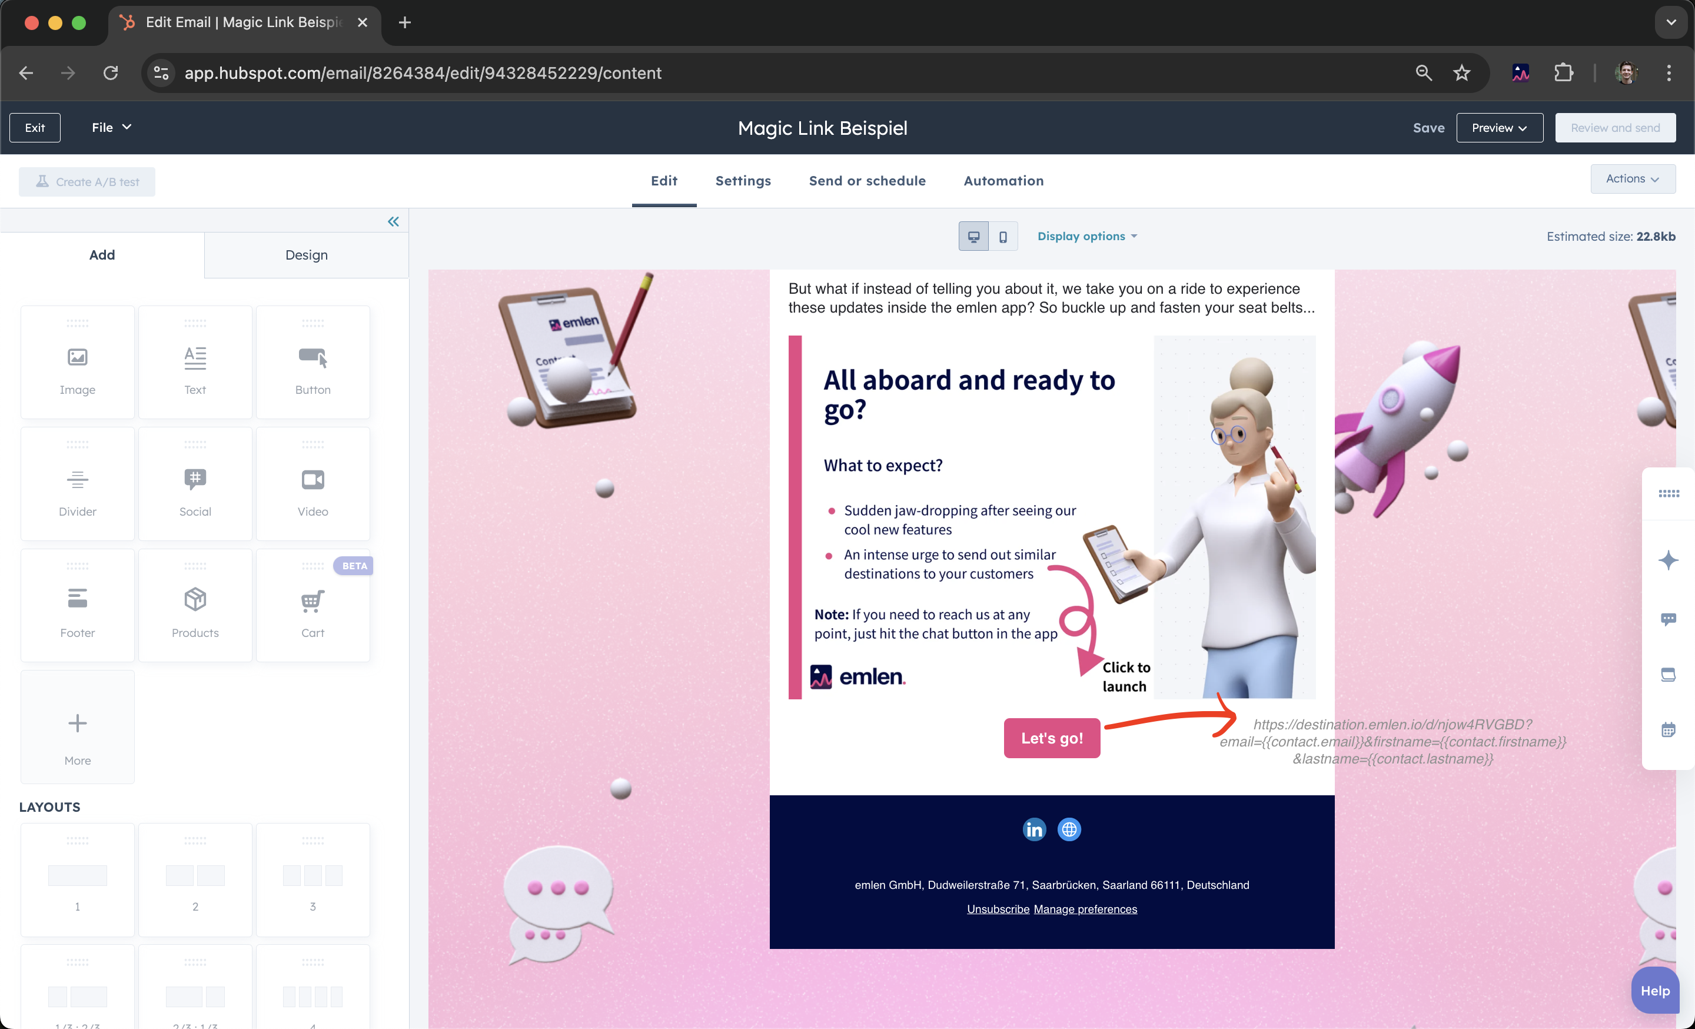Click the Unsubscribe link in footer
1695x1029 pixels.
pyautogui.click(x=998, y=909)
